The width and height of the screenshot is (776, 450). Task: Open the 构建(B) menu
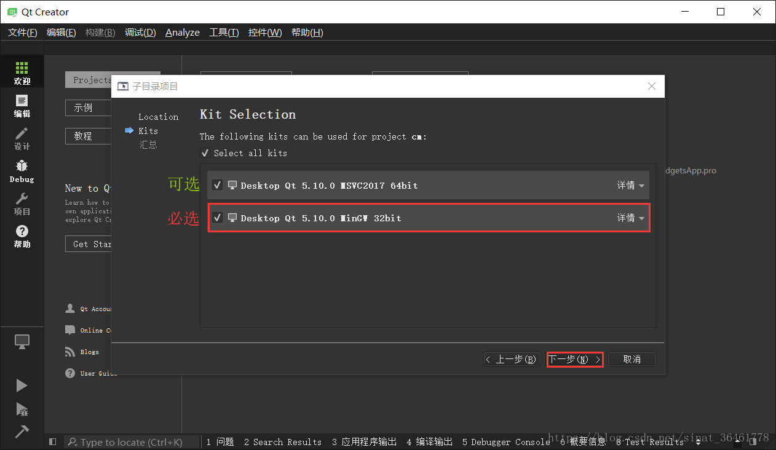100,33
